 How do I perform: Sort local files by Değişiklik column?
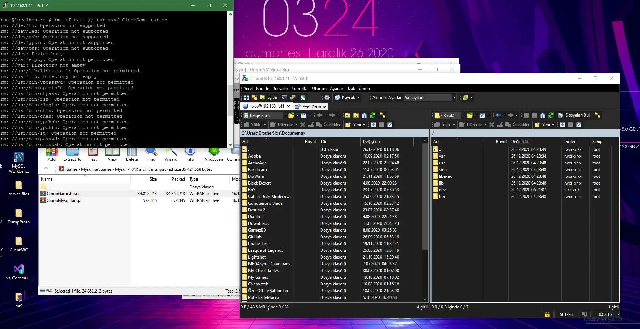click(372, 142)
